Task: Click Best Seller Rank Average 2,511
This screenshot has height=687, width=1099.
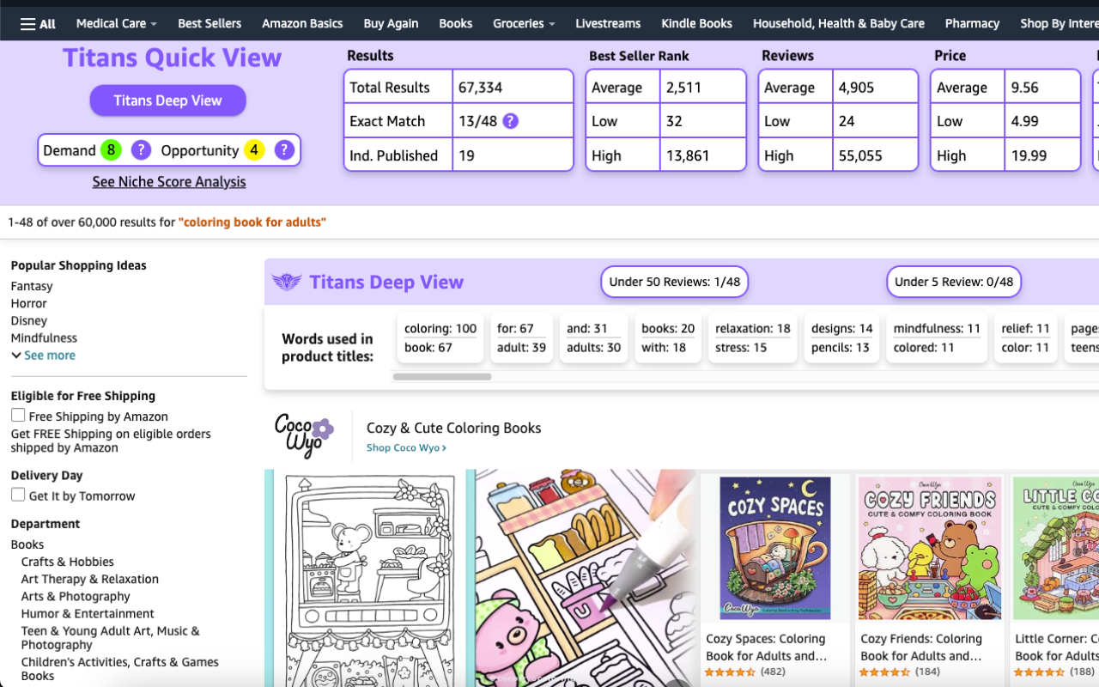Action: pyautogui.click(x=683, y=87)
